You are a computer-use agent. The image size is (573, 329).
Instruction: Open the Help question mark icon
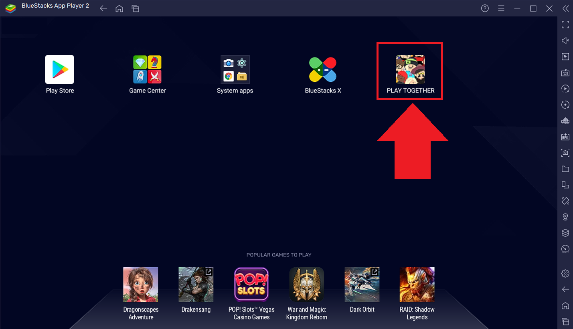point(485,8)
